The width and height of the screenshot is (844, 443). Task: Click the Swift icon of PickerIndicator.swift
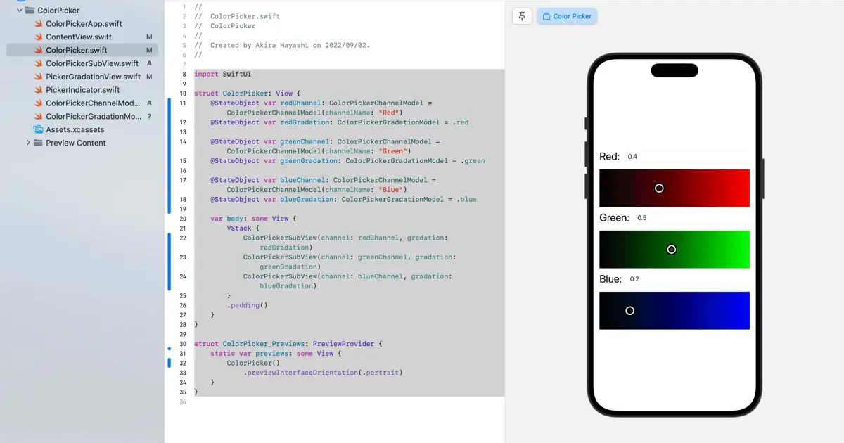(x=39, y=90)
